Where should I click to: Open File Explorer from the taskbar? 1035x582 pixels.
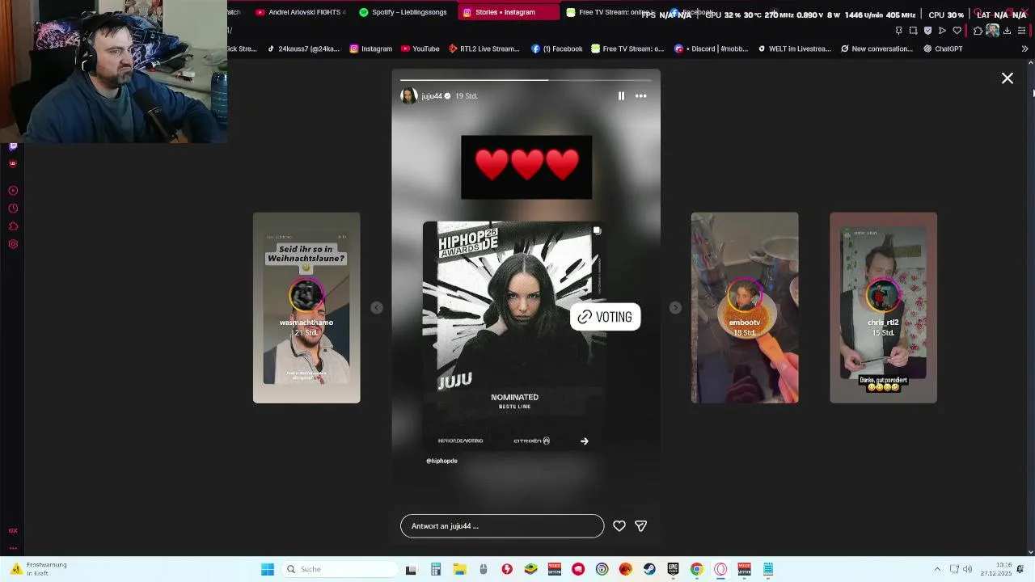459,569
